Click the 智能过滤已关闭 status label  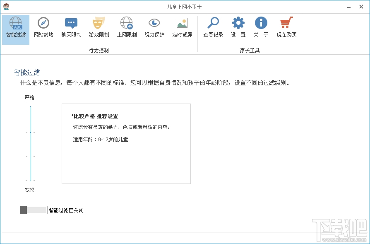click(x=66, y=210)
